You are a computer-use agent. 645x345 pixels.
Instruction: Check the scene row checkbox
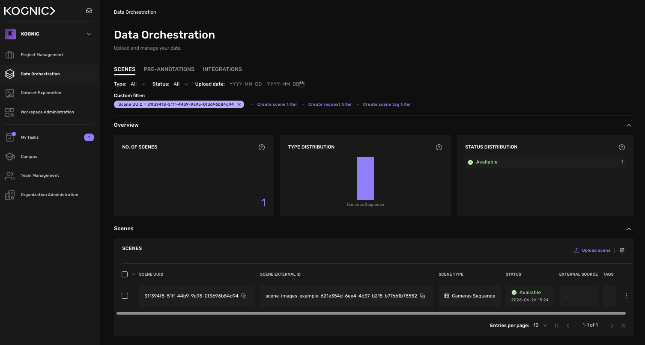[125, 296]
